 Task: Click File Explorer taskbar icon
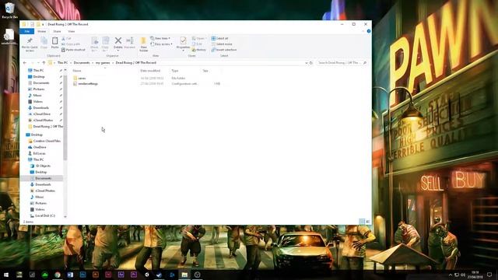[184, 275]
